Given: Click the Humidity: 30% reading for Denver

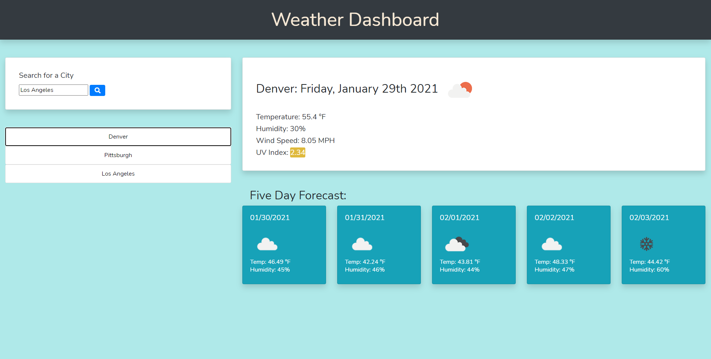Looking at the screenshot, I should tap(280, 129).
